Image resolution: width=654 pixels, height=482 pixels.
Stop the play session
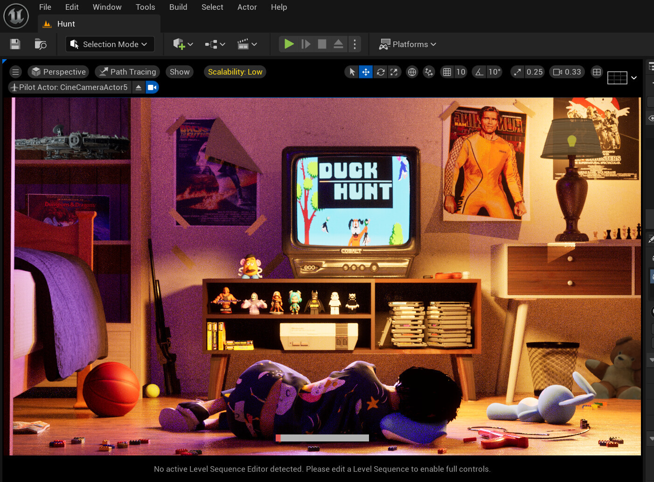click(322, 44)
